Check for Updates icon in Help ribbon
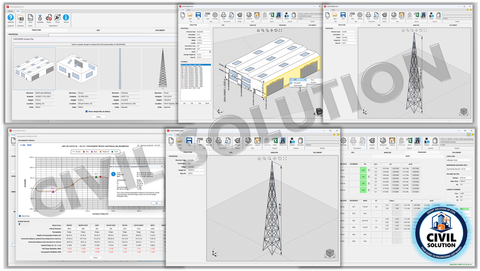Screen dimensions: 480x271 (x=40, y=18)
